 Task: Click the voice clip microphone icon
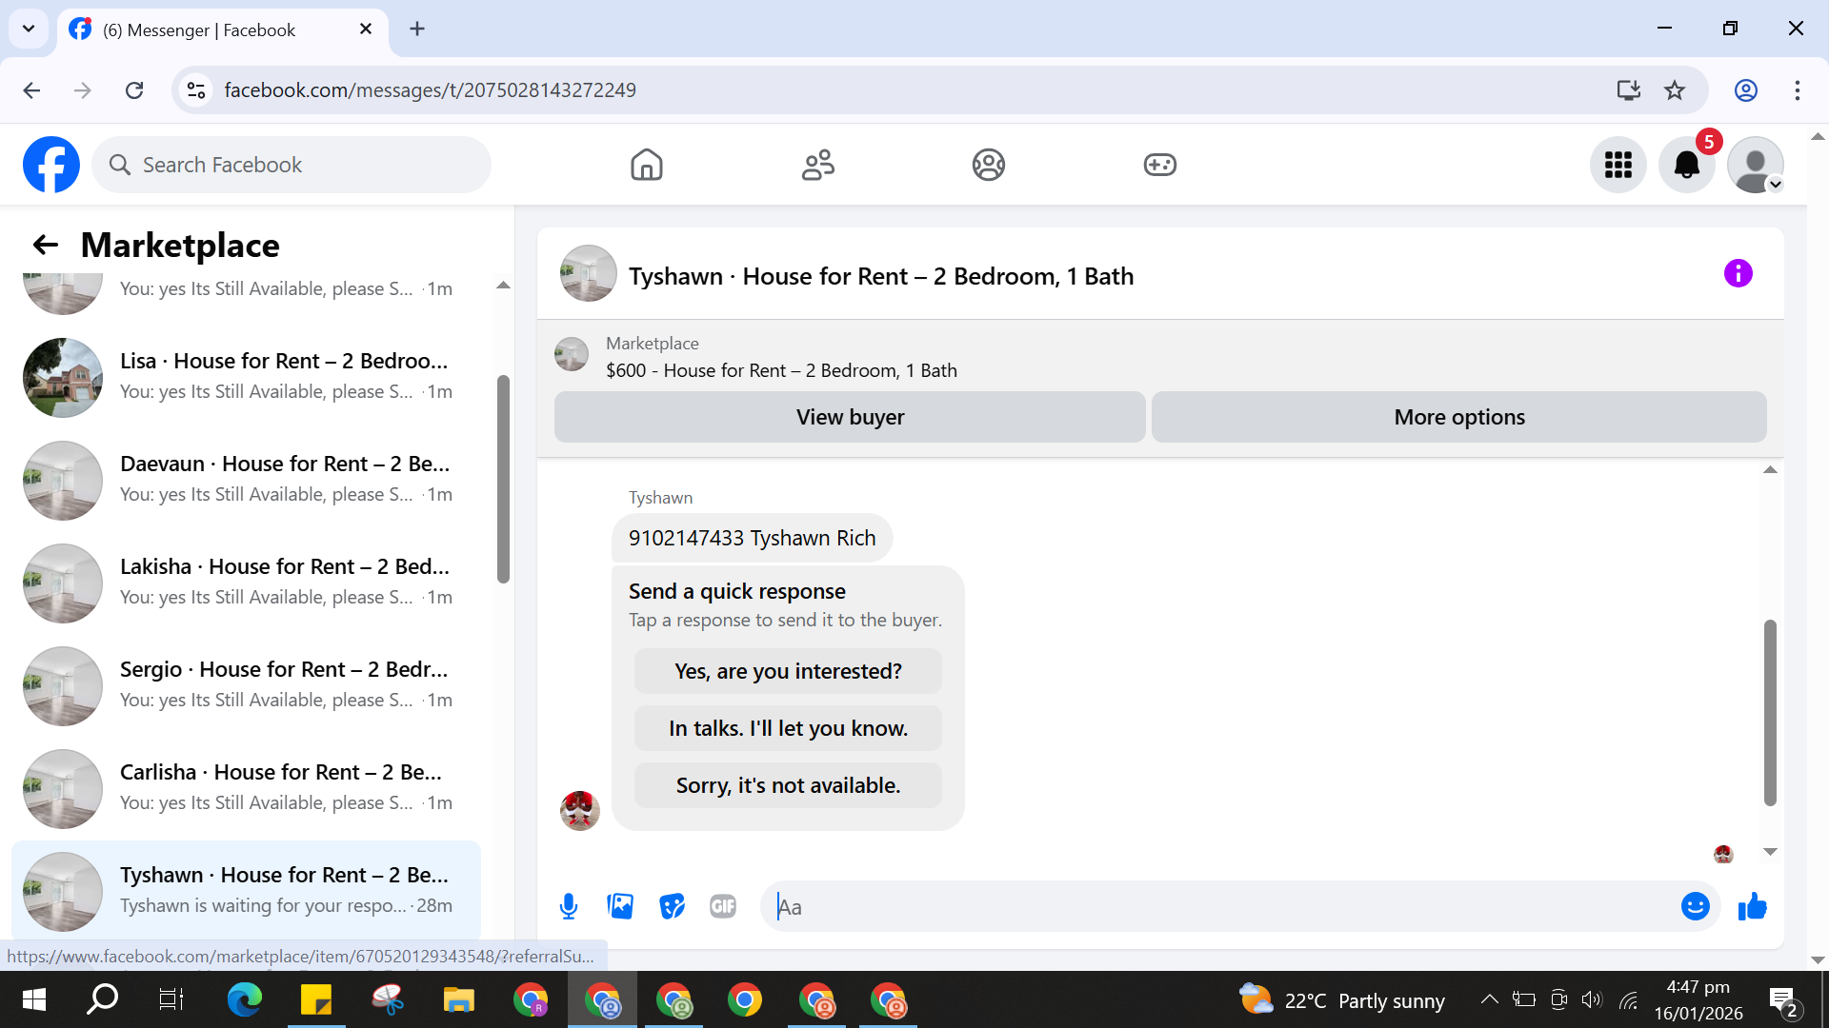click(x=569, y=906)
